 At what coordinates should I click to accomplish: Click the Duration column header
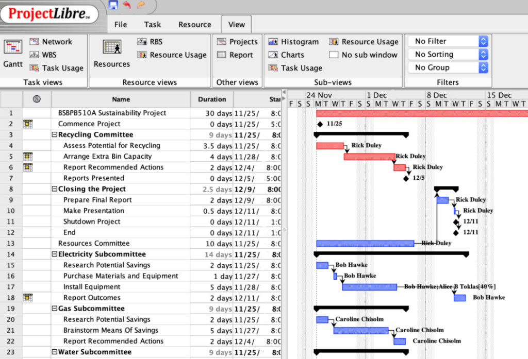click(212, 99)
